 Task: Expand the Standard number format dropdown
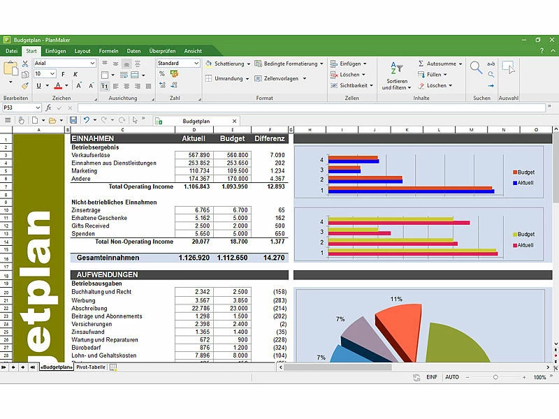pyautogui.click(x=178, y=64)
